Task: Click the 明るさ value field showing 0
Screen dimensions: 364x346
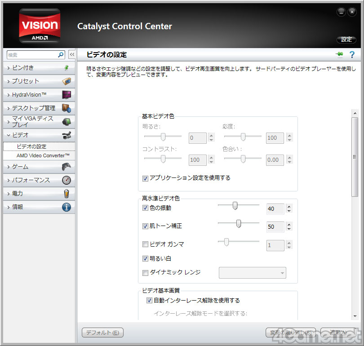Action: [198, 138]
